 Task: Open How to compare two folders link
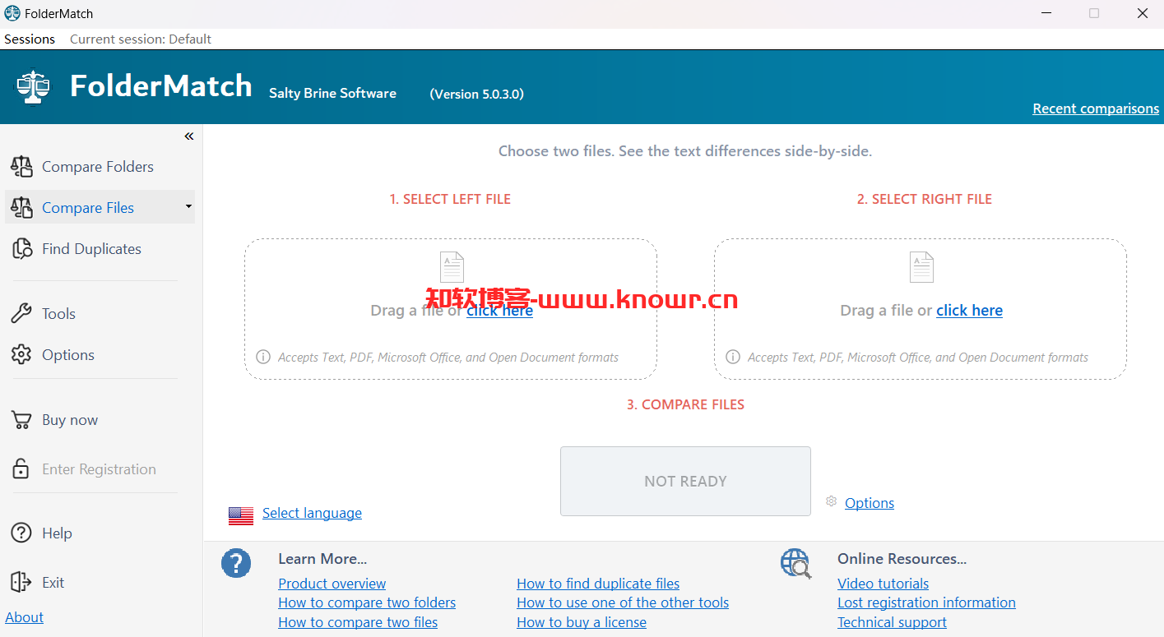pyautogui.click(x=367, y=602)
